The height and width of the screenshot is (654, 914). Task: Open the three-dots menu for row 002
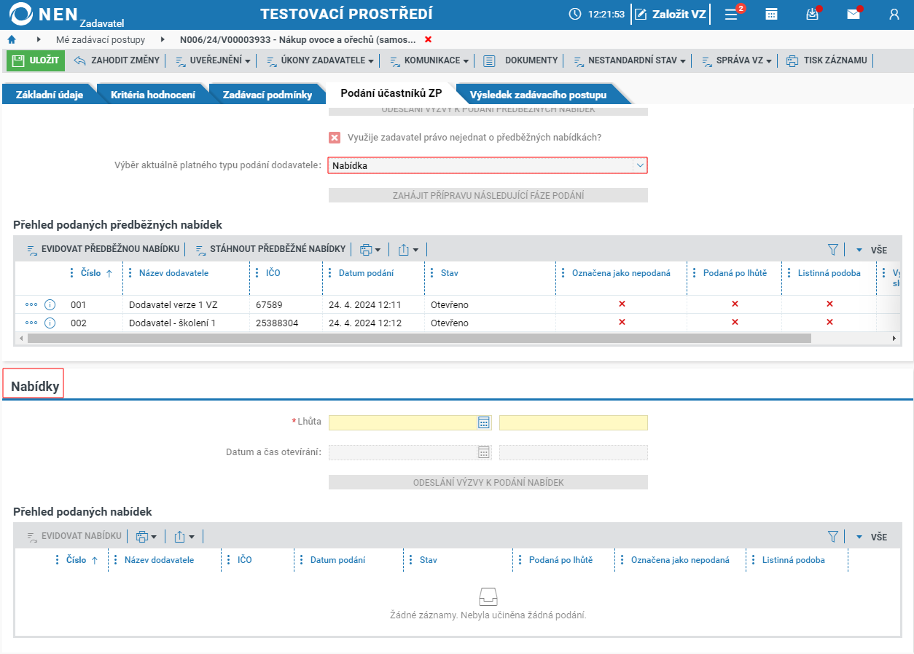coord(31,323)
